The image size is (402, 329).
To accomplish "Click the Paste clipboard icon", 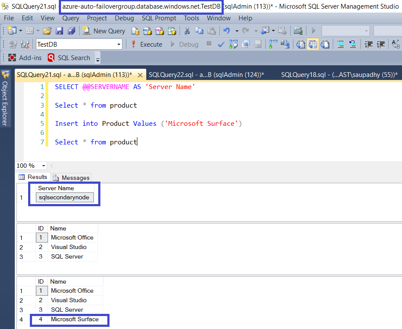I will 211,31.
